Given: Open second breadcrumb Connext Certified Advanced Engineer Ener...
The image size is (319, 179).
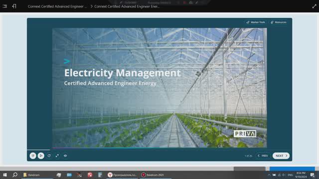Looking at the screenshot, I should (x=127, y=6).
